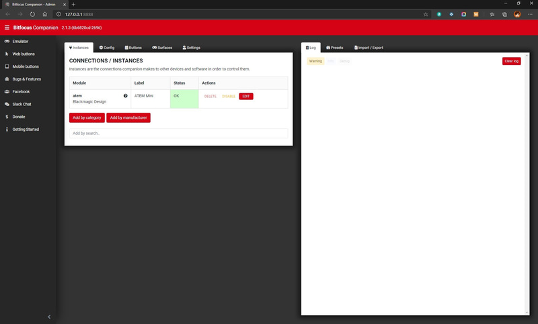Viewport: 538px width, 324px height.
Task: Toggle the Warning log filter
Action: [x=315, y=61]
